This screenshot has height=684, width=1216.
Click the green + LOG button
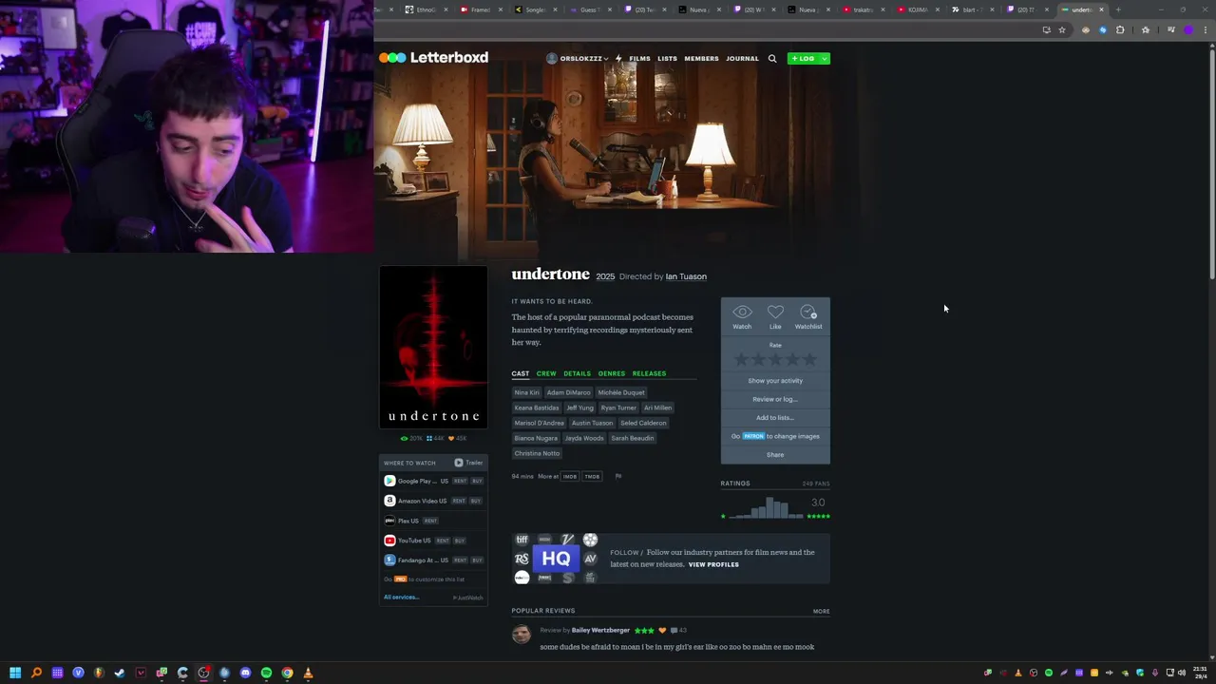tap(803, 59)
